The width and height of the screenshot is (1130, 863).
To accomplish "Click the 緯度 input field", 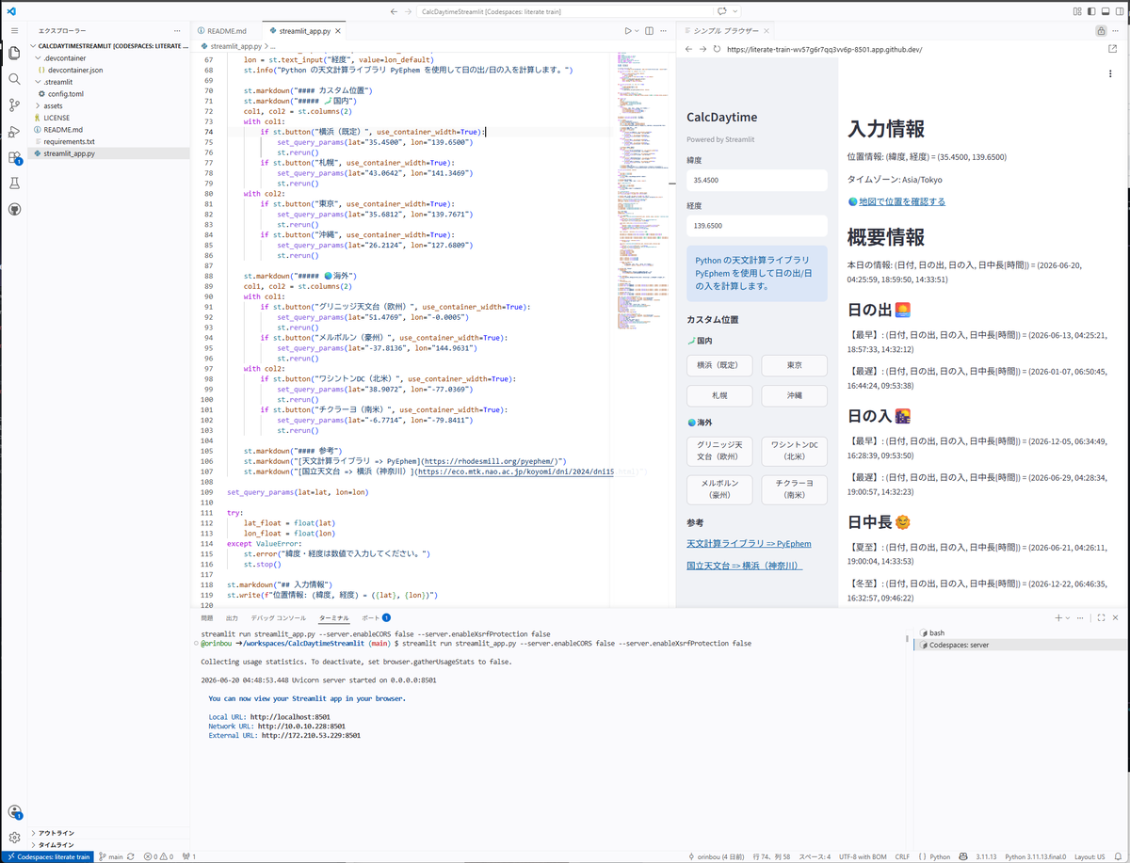I will (757, 180).
